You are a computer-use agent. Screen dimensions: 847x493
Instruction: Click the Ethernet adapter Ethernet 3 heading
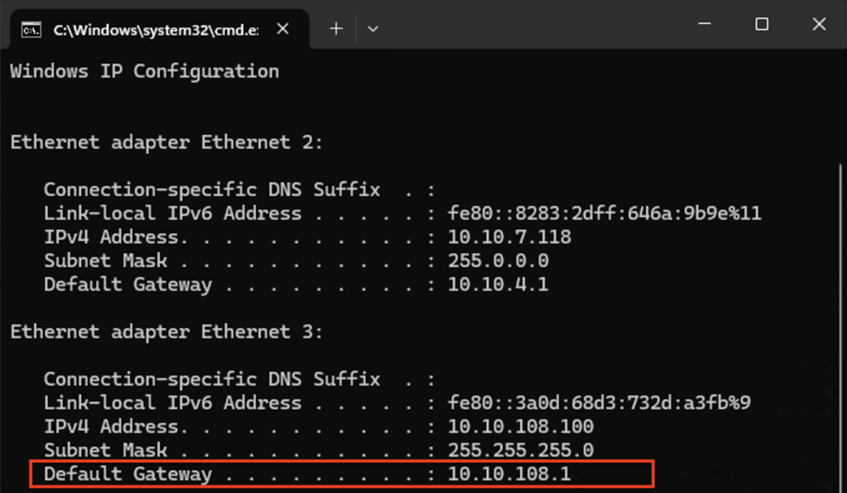pyautogui.click(x=166, y=333)
